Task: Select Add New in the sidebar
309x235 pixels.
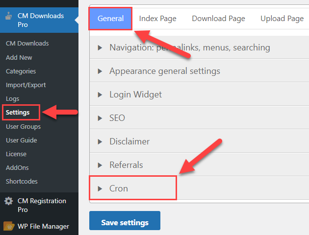Action: (19, 57)
